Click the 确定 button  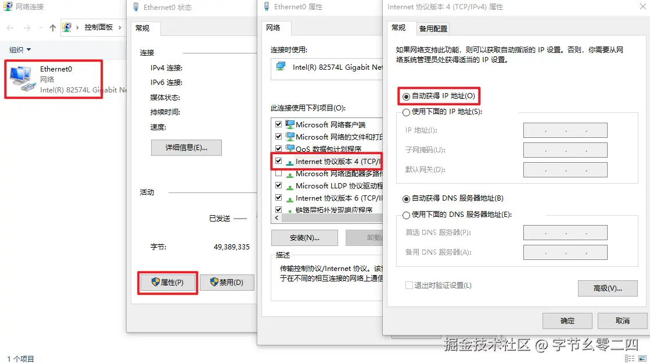(568, 321)
